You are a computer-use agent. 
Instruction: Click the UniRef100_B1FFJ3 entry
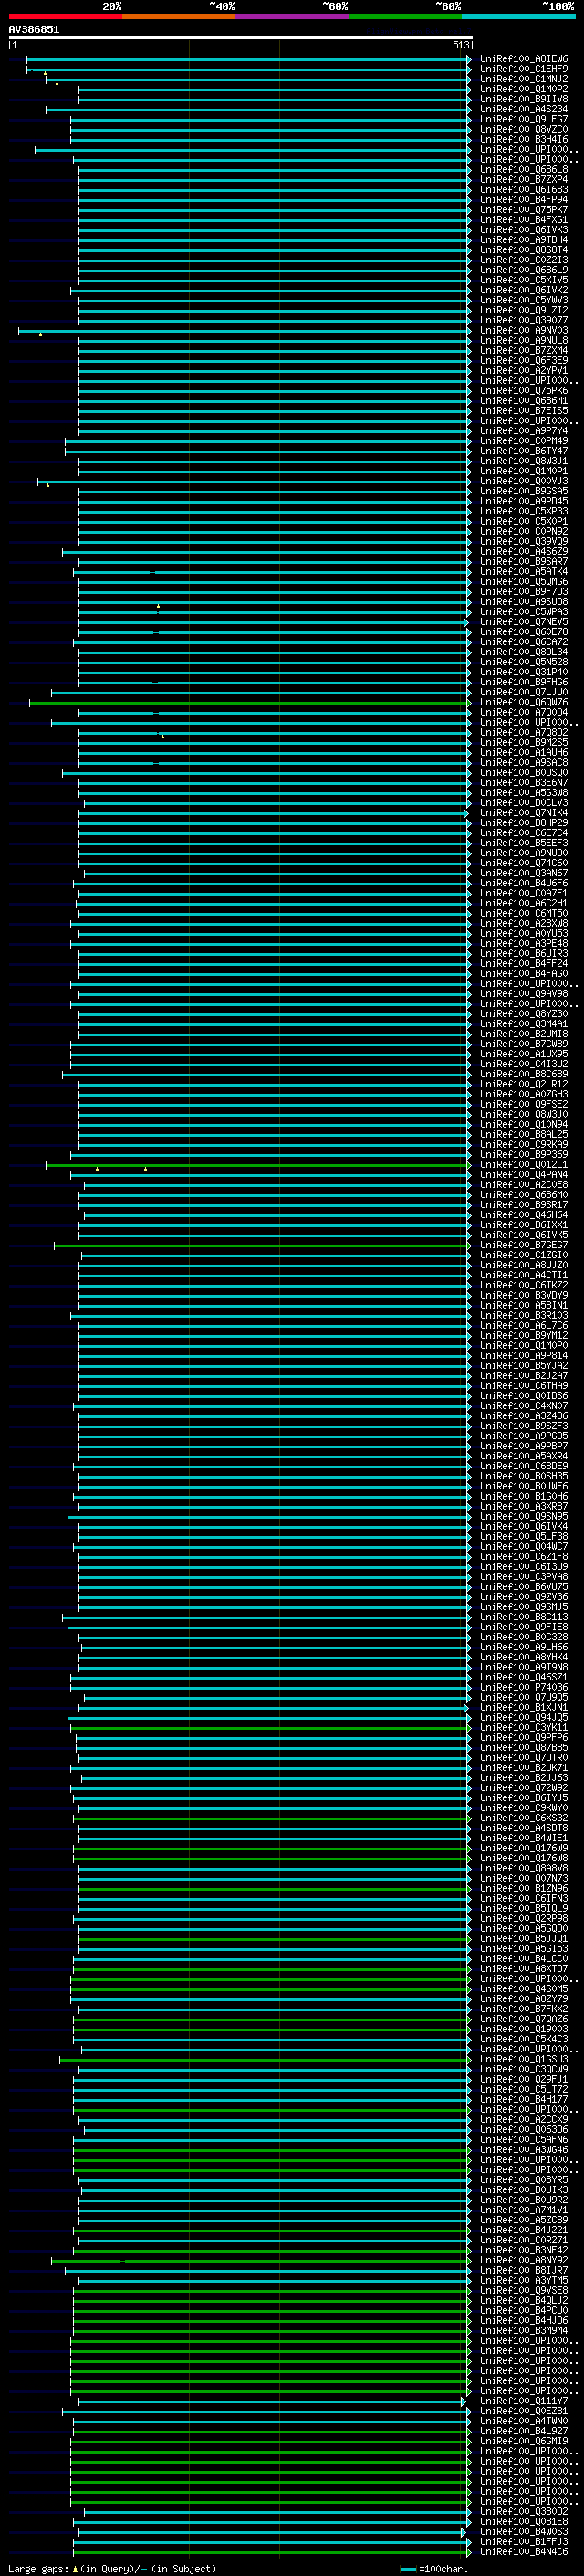coord(524,2541)
